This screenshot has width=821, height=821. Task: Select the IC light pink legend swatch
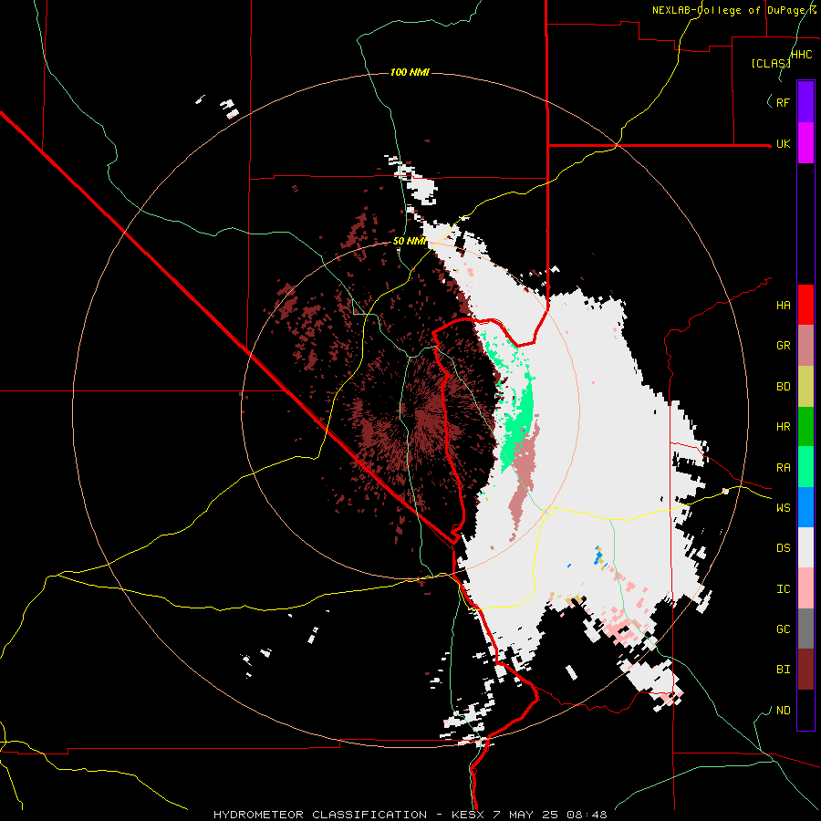click(x=805, y=588)
